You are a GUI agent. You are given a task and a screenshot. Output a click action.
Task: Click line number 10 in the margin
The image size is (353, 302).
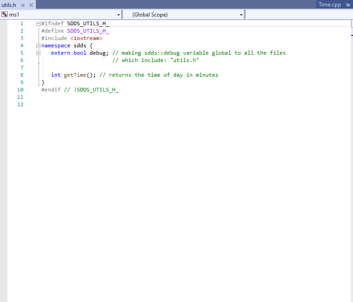pyautogui.click(x=20, y=90)
